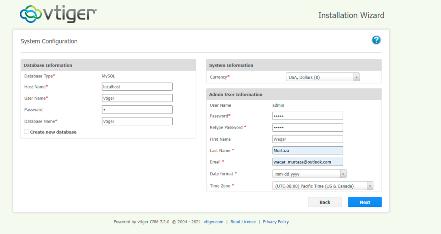441x234 pixels.
Task: Open the Time Zone dropdown
Action: pos(323,186)
